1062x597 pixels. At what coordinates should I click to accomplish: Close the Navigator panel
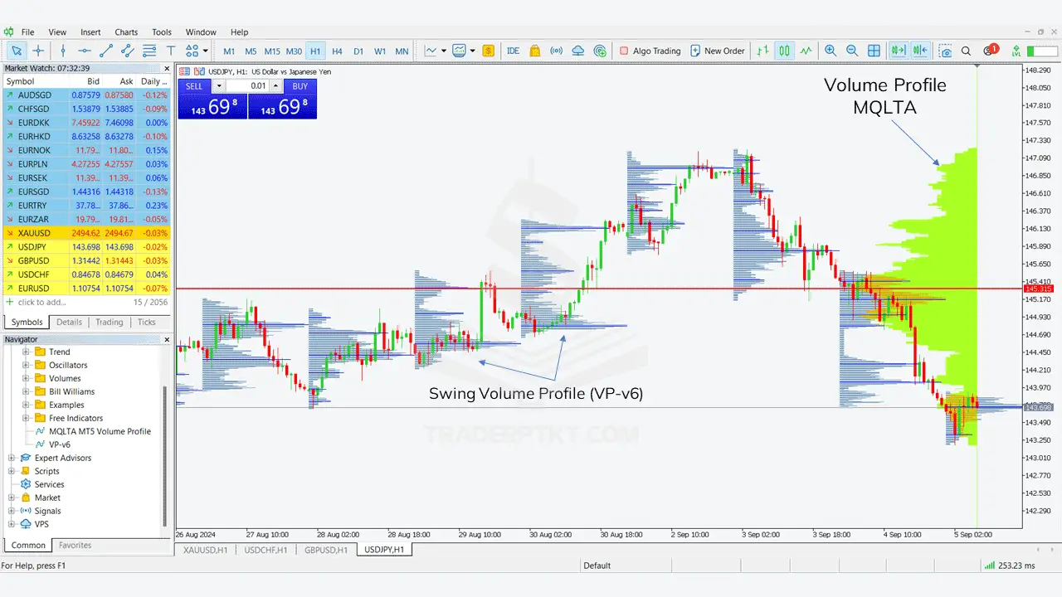(166, 339)
